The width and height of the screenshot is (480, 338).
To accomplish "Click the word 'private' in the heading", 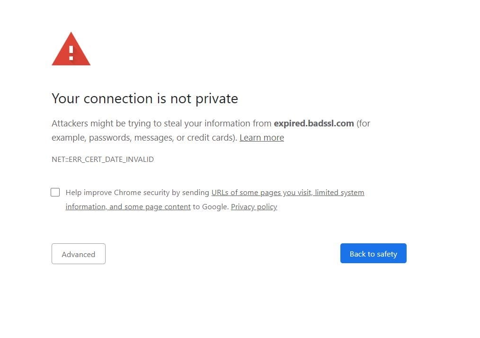I will [x=216, y=99].
